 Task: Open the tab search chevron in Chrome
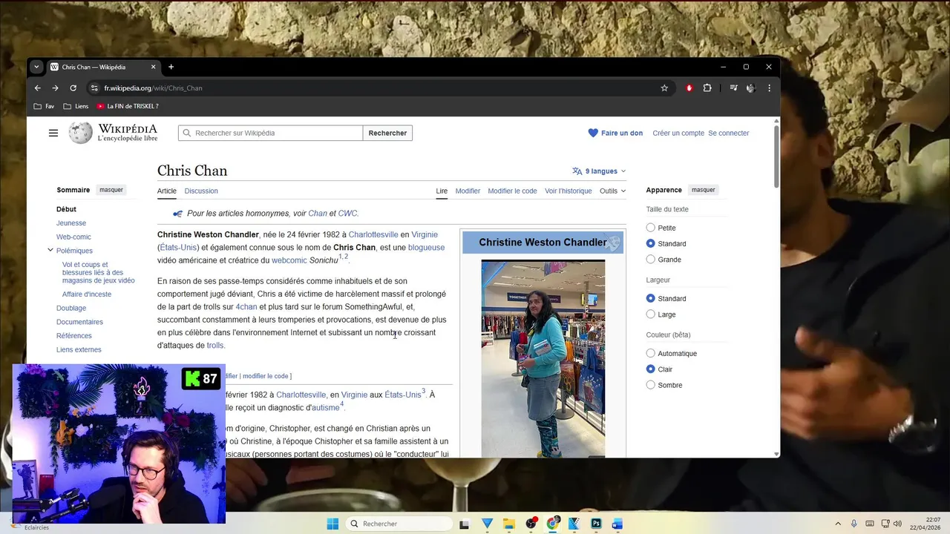(36, 67)
